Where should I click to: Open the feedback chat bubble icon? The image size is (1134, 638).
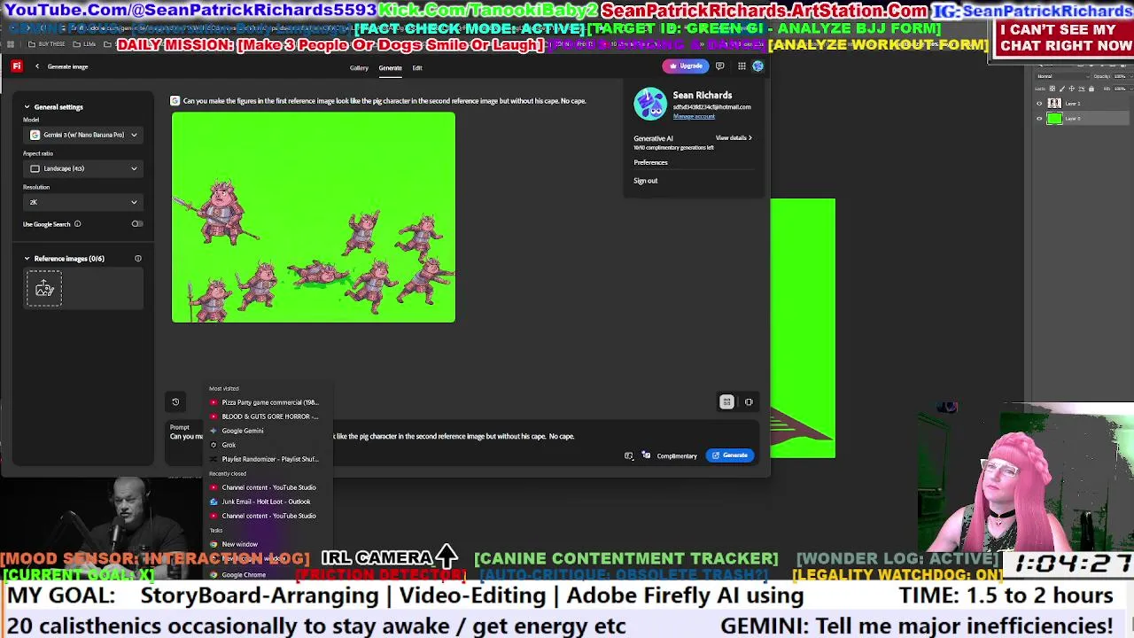(719, 66)
